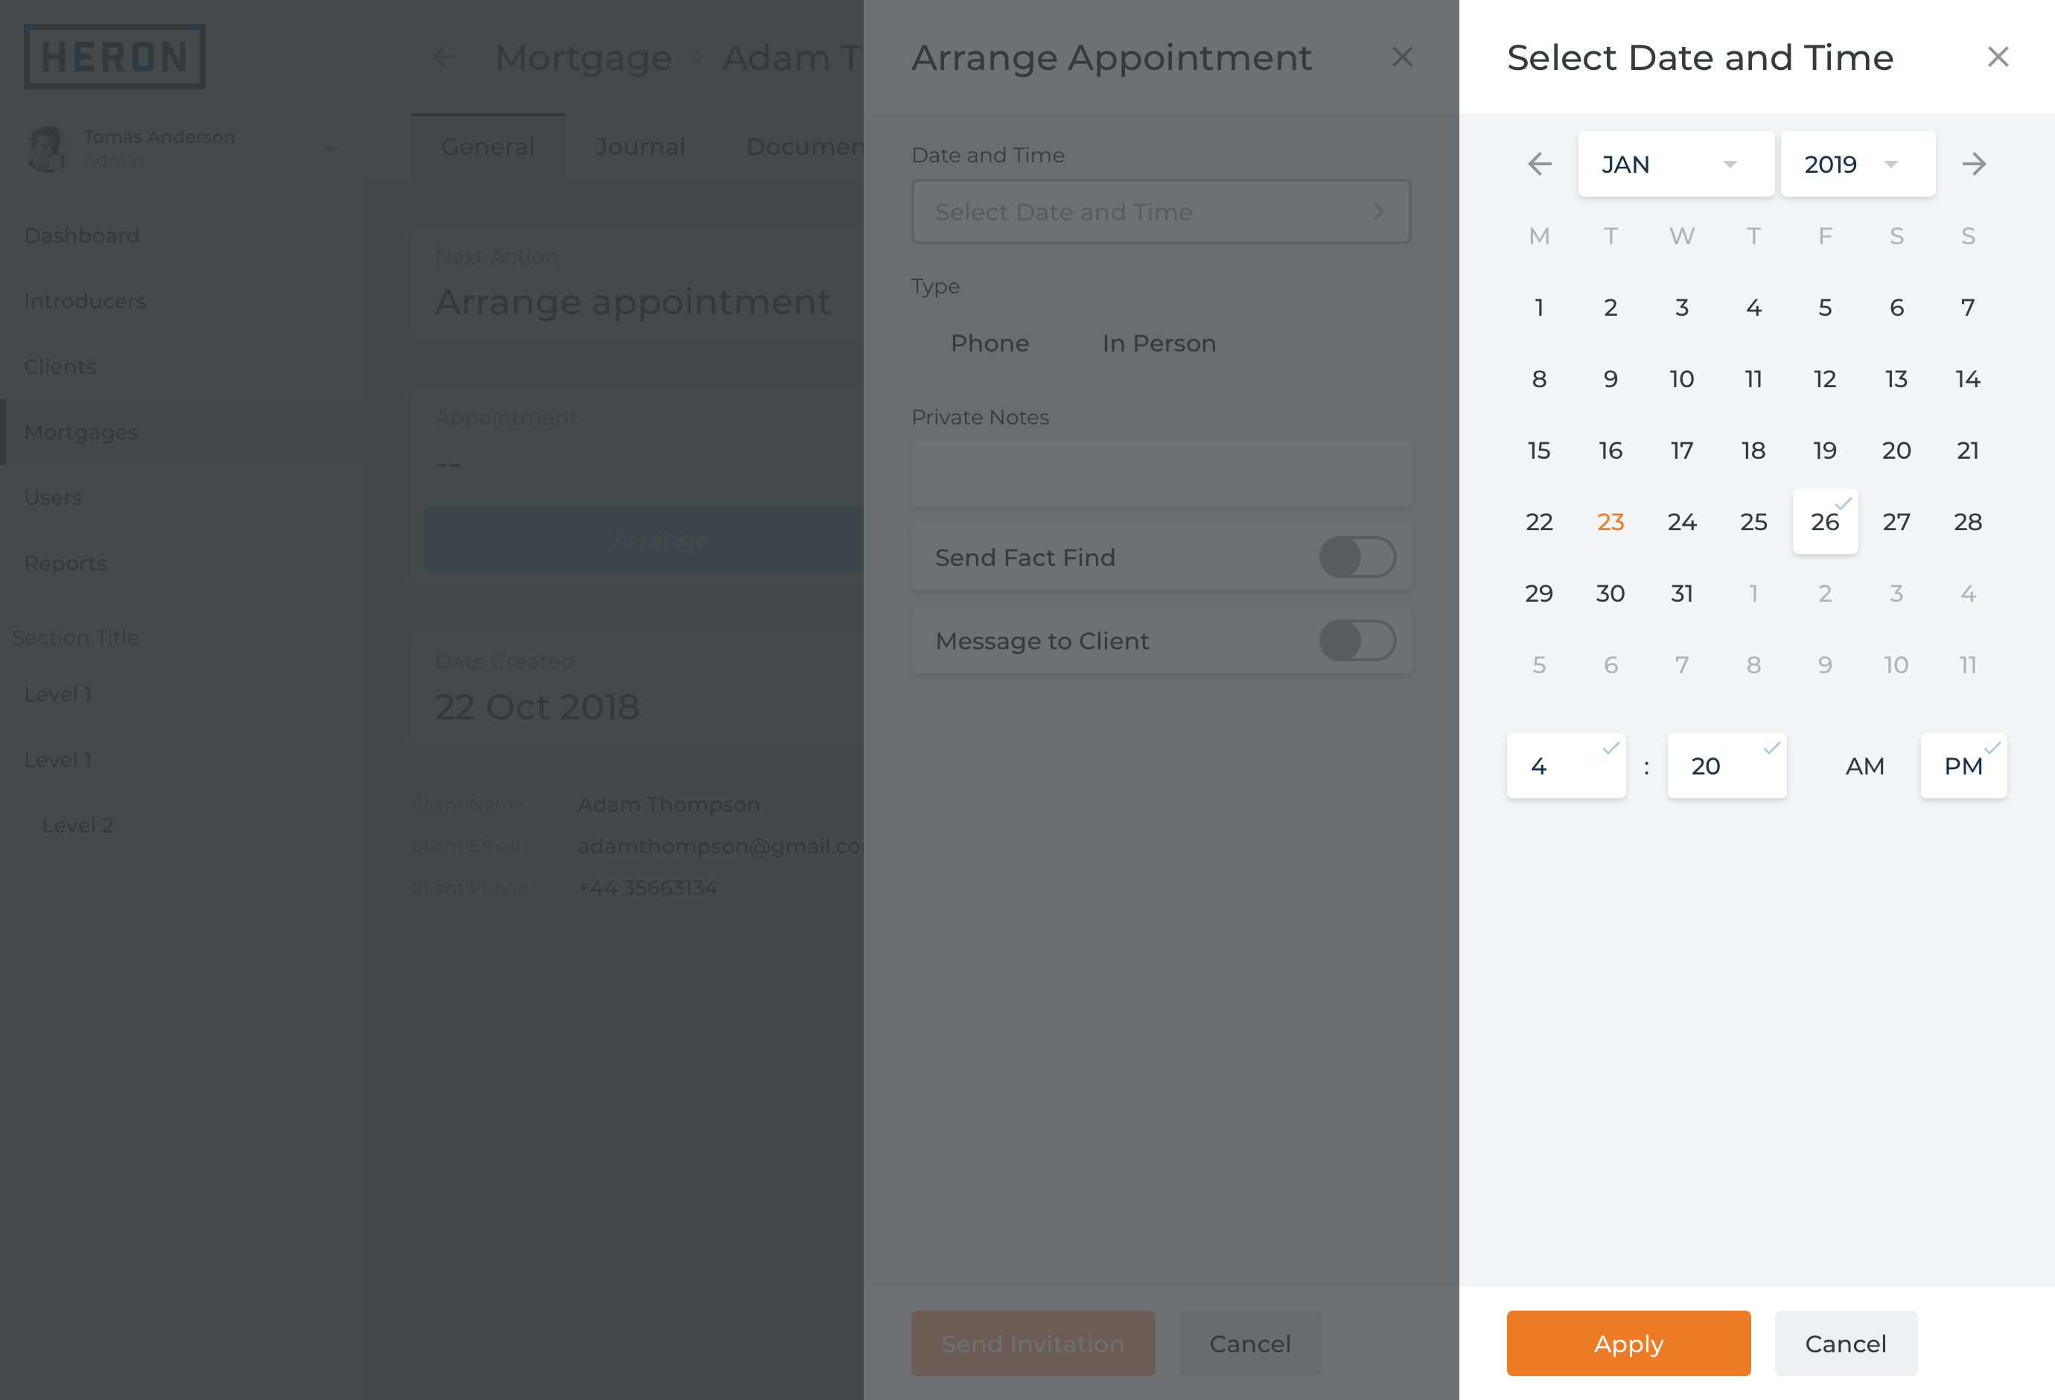The height and width of the screenshot is (1400, 2055).
Task: Go to the next month in the calendar
Action: coord(1974,164)
